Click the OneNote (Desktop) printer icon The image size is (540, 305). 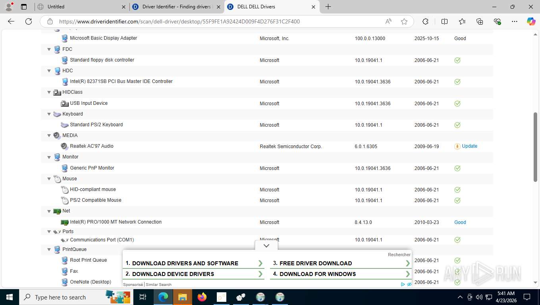(65, 282)
